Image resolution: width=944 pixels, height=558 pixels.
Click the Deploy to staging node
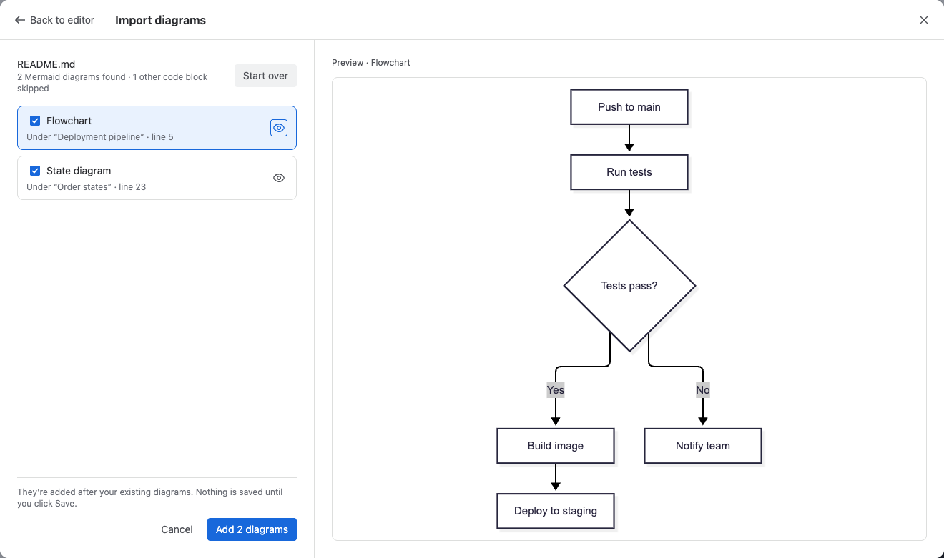click(556, 511)
